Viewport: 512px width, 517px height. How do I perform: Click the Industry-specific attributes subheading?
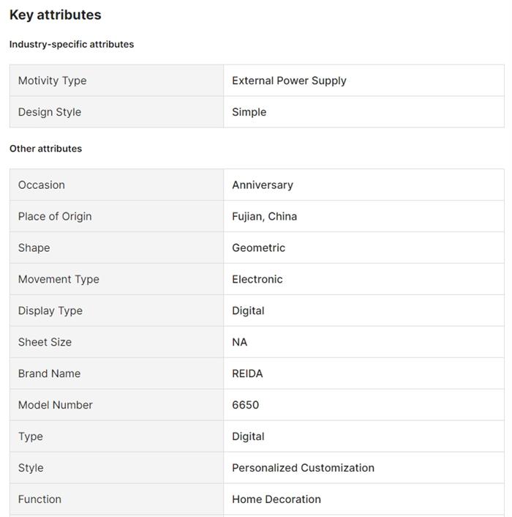coord(72,45)
